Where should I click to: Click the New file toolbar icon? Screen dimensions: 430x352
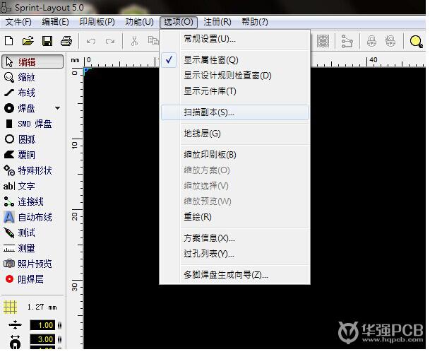click(x=10, y=41)
